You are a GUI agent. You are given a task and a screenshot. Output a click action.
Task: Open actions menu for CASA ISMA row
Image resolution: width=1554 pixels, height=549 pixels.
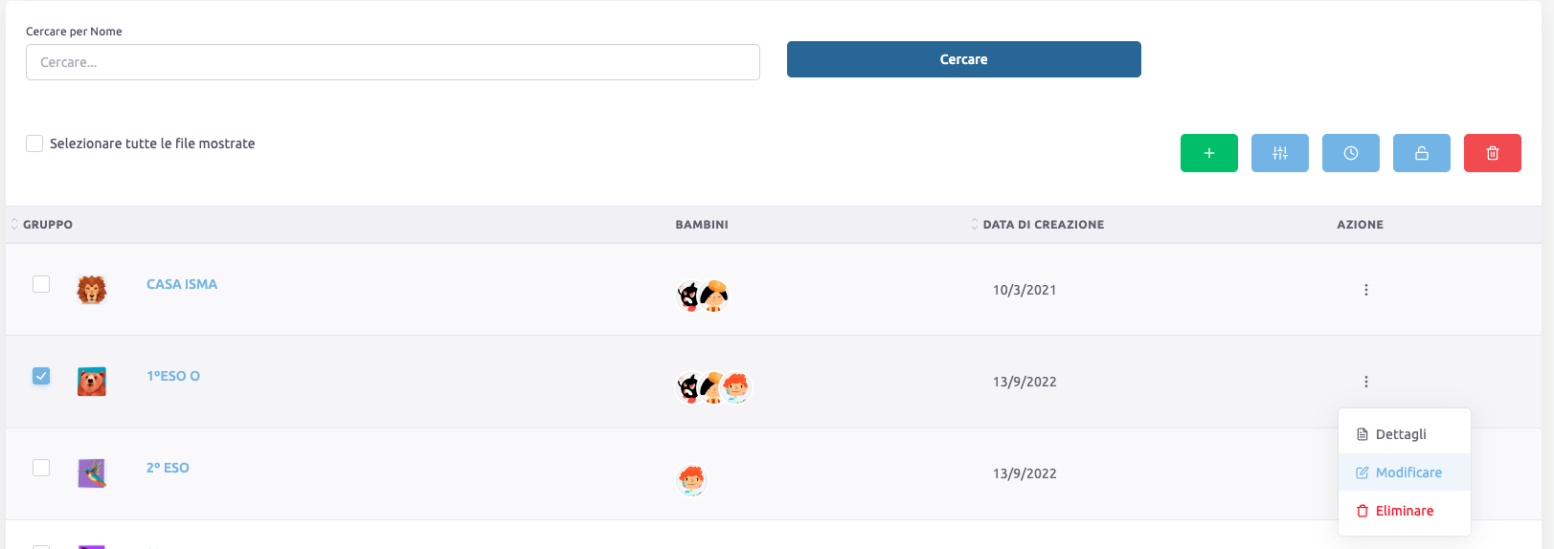(x=1365, y=290)
